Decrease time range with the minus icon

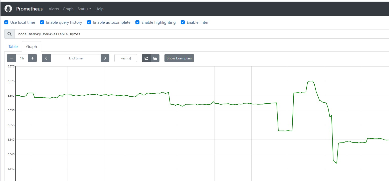click(11, 58)
